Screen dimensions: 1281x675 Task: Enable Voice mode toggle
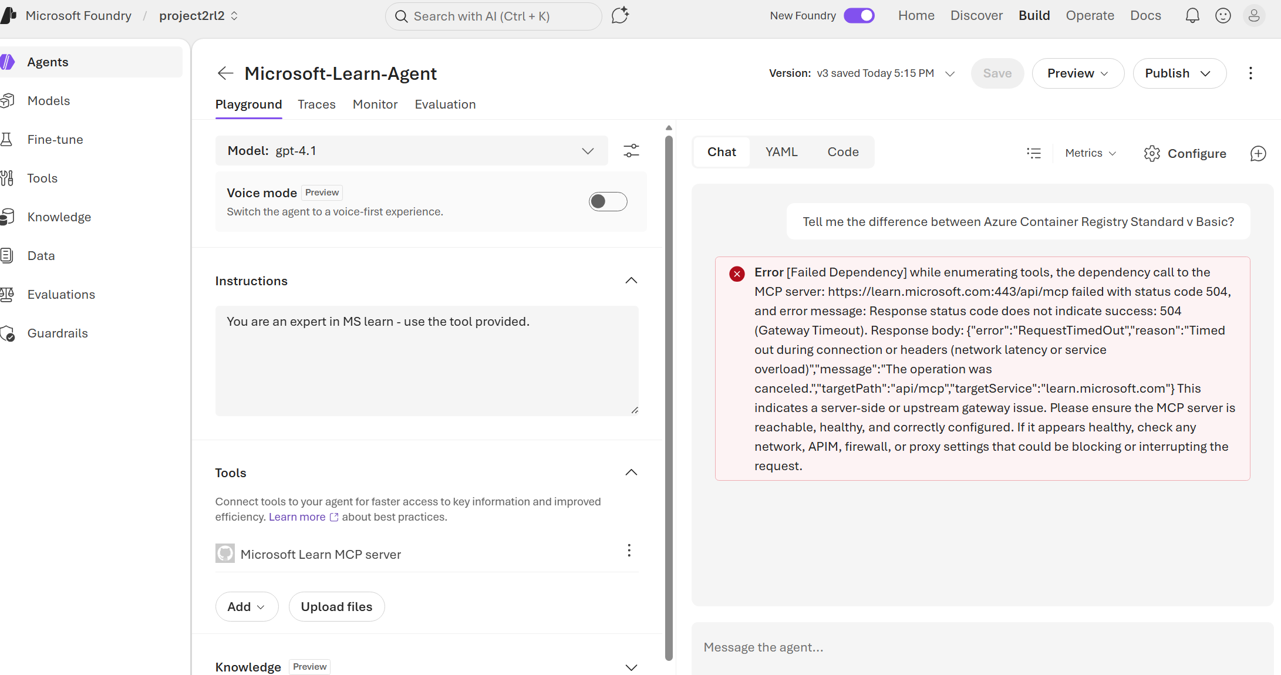608,202
